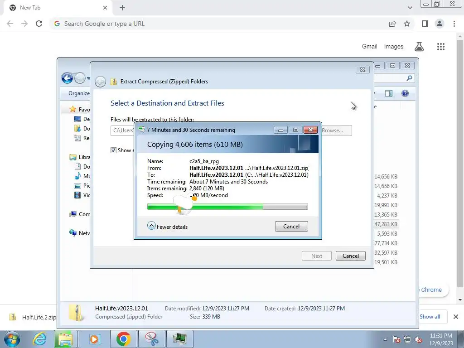Screen dimensions: 464x348
Task: Select Computer in navigation pane
Action: [x=80, y=214]
